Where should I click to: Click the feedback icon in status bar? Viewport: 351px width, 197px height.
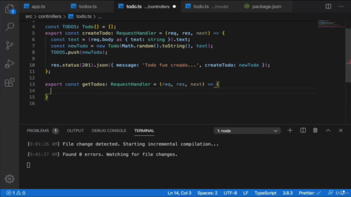click(330, 193)
